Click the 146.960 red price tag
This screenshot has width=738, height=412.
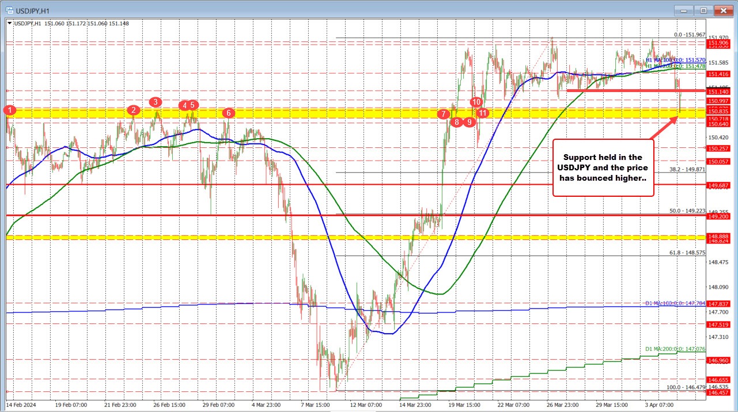[718, 360]
